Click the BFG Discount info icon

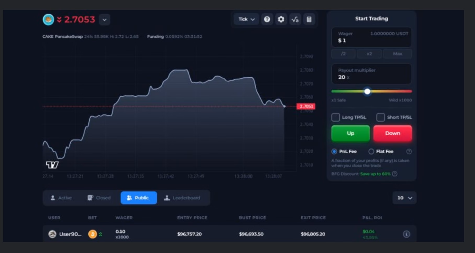pyautogui.click(x=395, y=174)
